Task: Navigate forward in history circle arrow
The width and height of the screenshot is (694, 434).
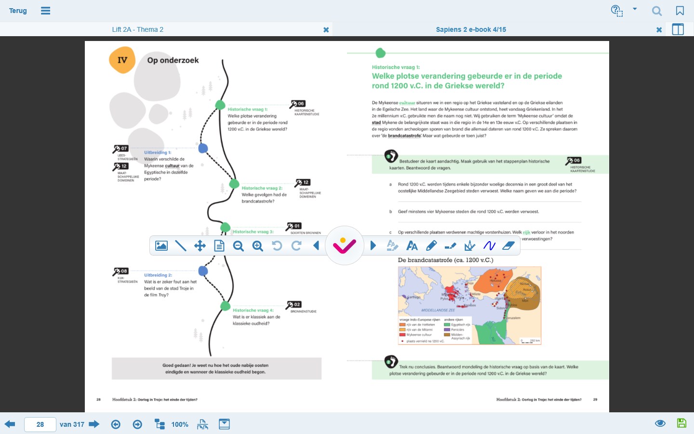Action: click(137, 424)
